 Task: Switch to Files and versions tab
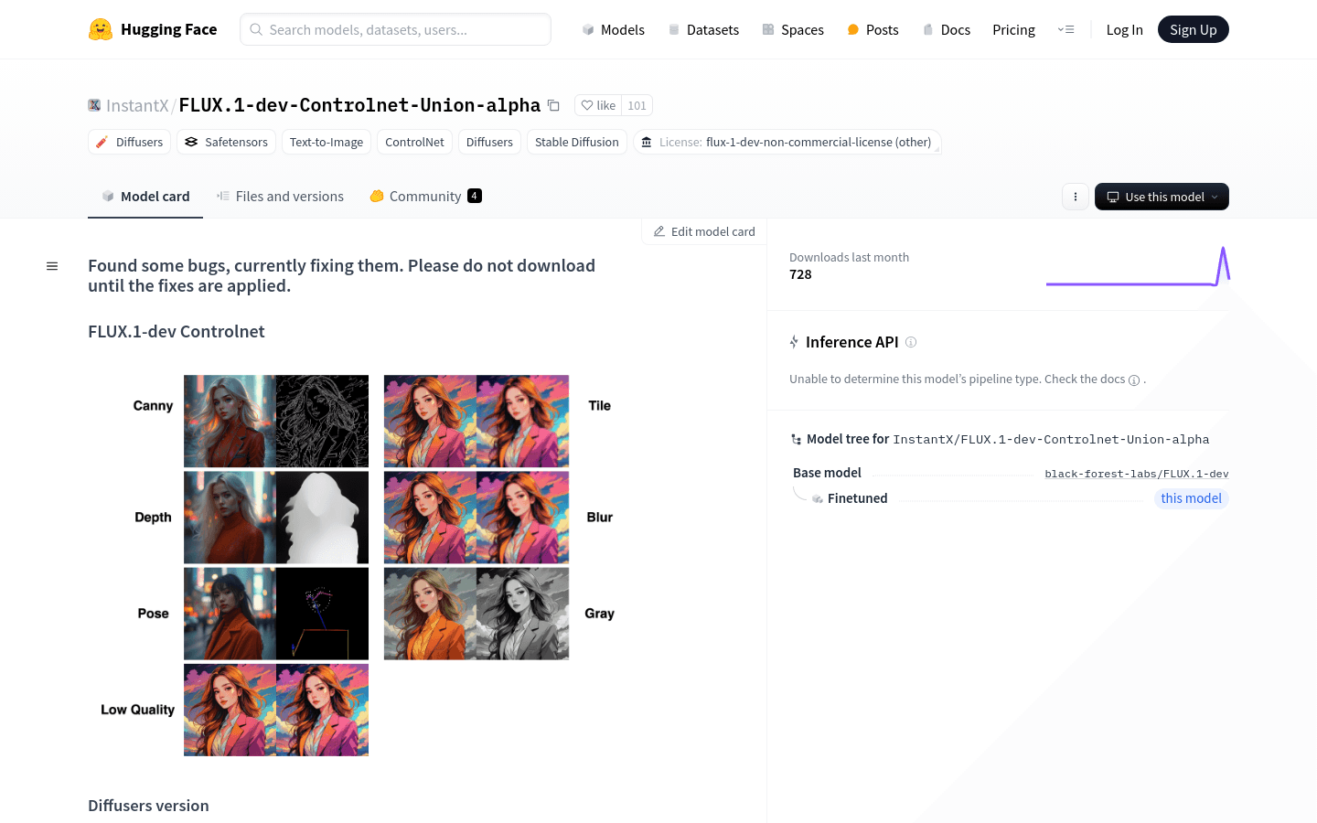tap(280, 197)
